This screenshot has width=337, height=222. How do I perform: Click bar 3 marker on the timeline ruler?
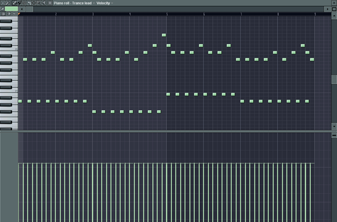93,14
